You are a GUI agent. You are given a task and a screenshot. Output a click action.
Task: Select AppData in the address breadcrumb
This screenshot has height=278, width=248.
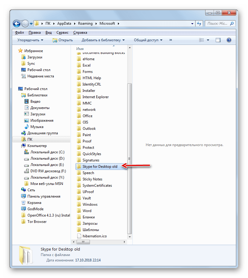pos(64,23)
